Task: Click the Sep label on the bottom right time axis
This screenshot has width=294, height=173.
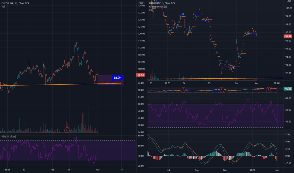Action: (x=197, y=170)
